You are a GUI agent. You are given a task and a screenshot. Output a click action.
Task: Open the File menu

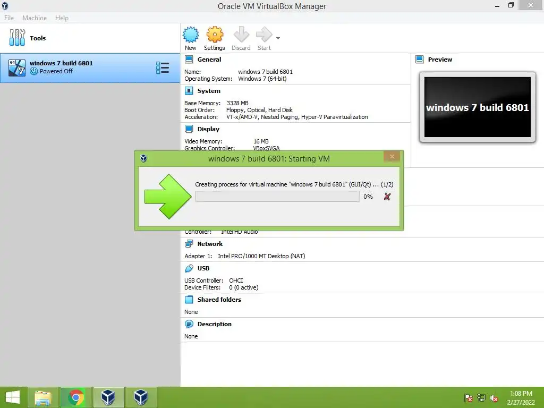coord(9,18)
